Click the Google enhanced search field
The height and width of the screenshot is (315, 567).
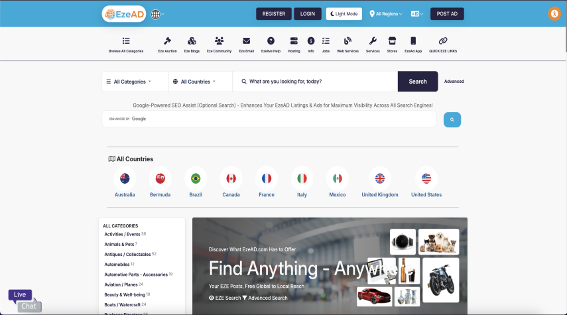point(269,119)
